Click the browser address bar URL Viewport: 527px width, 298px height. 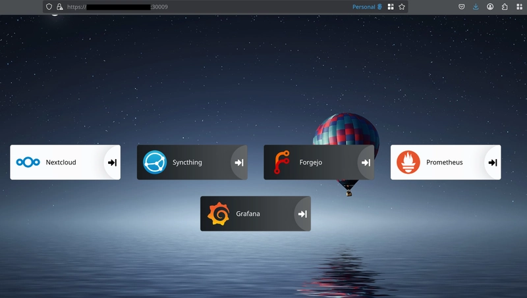click(117, 7)
